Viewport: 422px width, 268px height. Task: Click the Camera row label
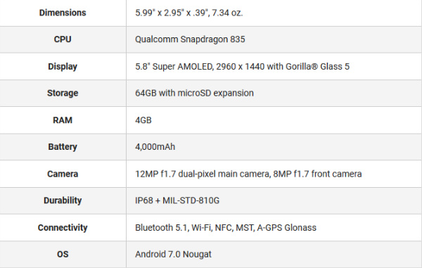tap(63, 174)
